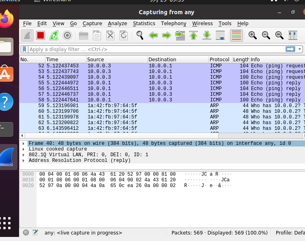Sort by the Info column header
The image size is (305, 241).
(277, 60)
